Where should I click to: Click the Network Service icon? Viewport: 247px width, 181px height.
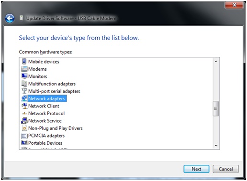24,120
